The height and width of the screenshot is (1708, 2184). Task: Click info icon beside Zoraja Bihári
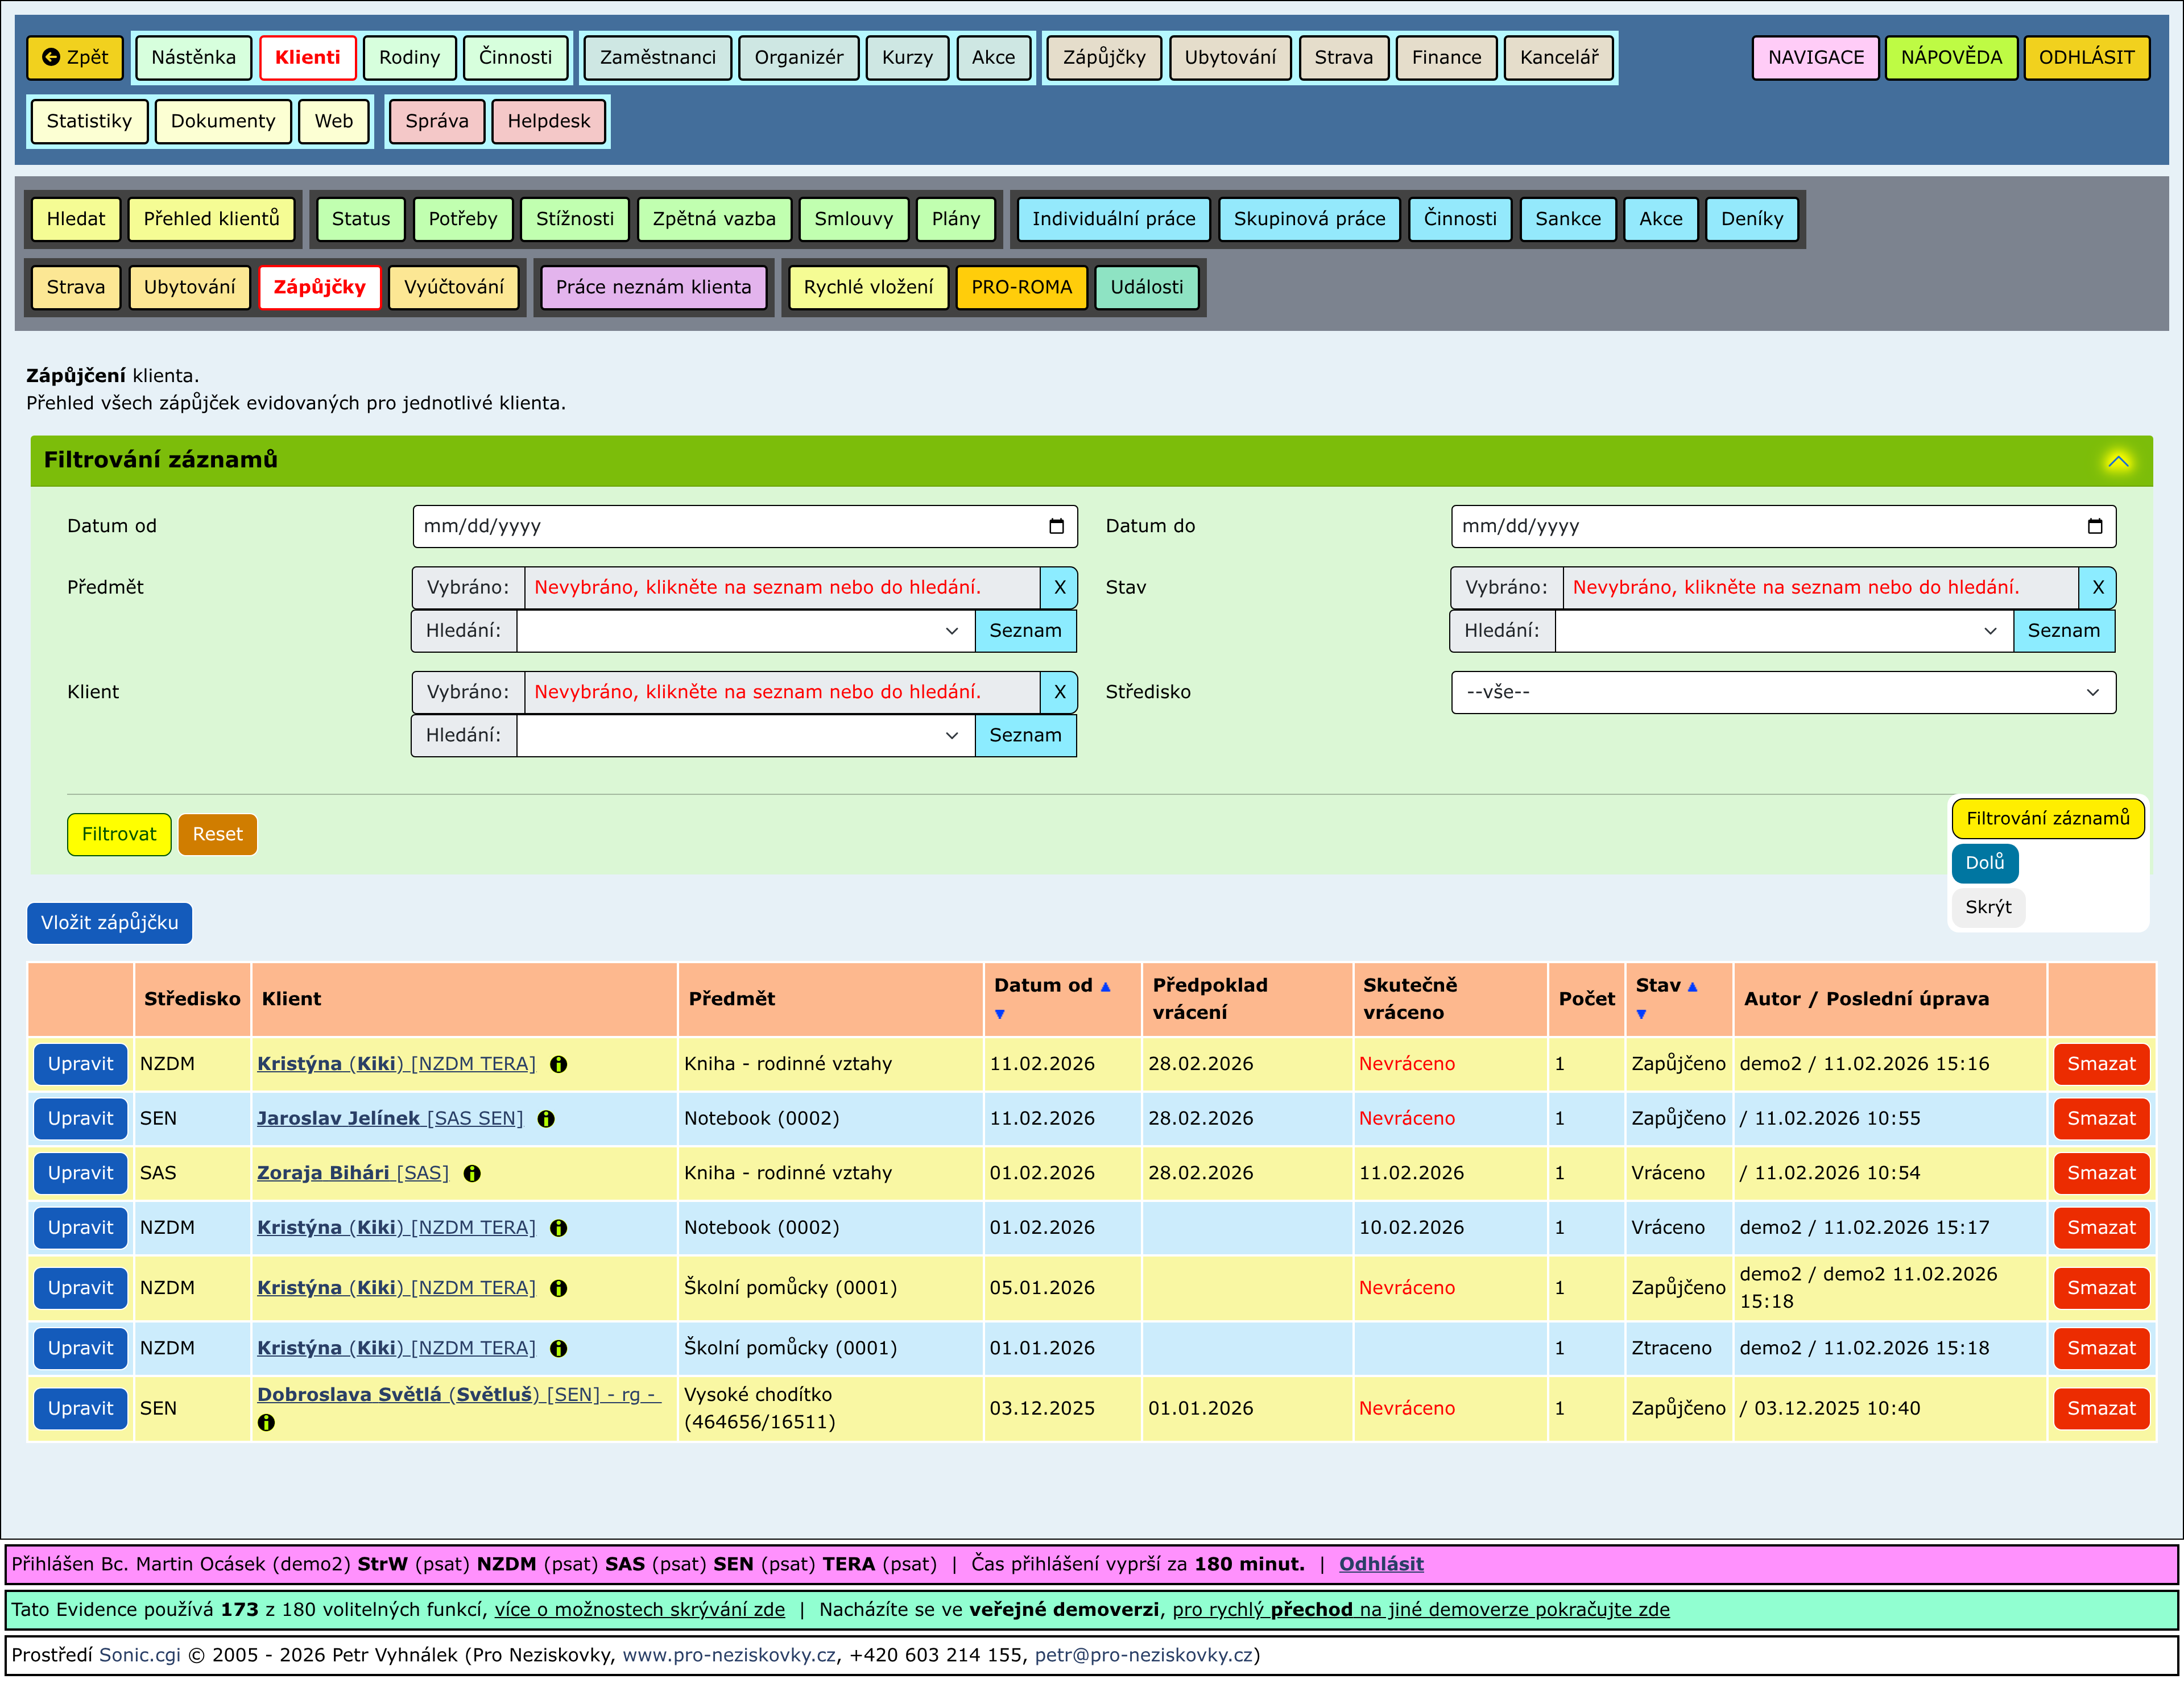[472, 1174]
